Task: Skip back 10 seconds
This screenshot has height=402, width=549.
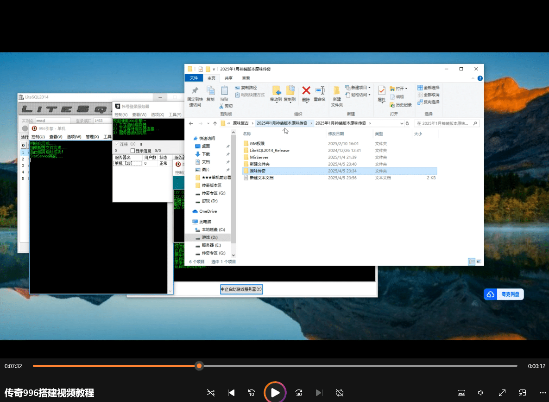Action: tap(252, 393)
